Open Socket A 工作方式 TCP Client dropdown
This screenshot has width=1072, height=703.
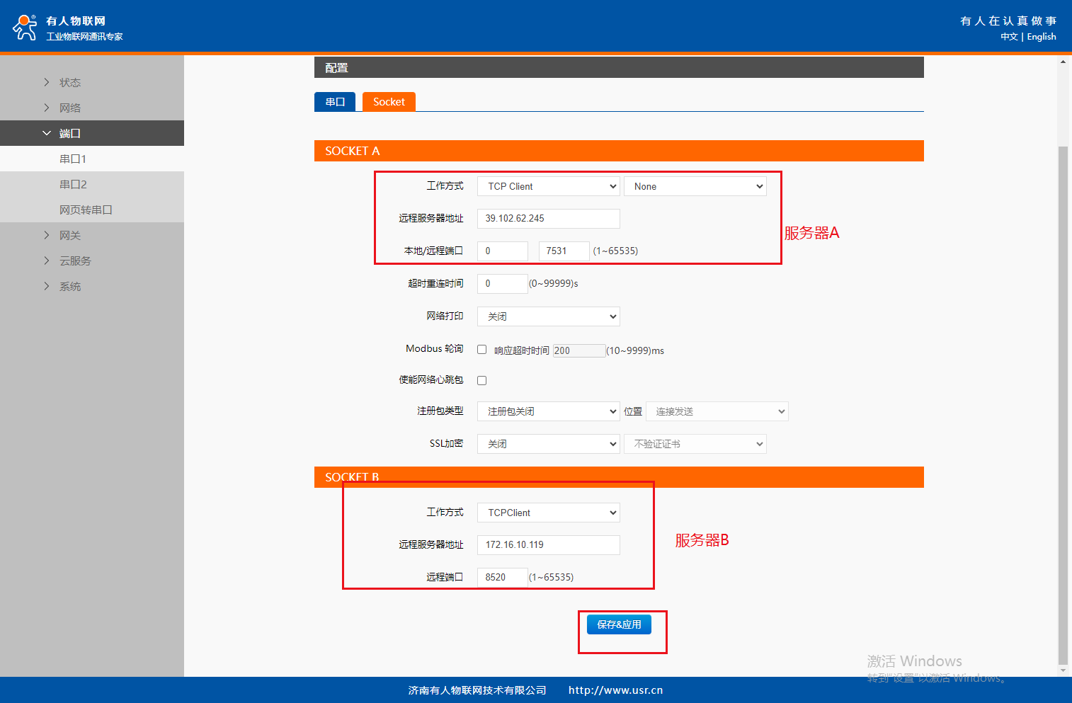549,186
